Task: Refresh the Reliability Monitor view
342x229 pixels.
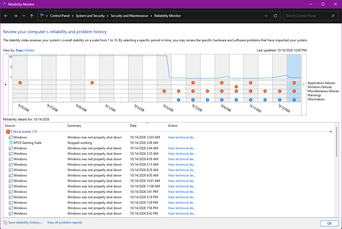Action: click(275, 16)
